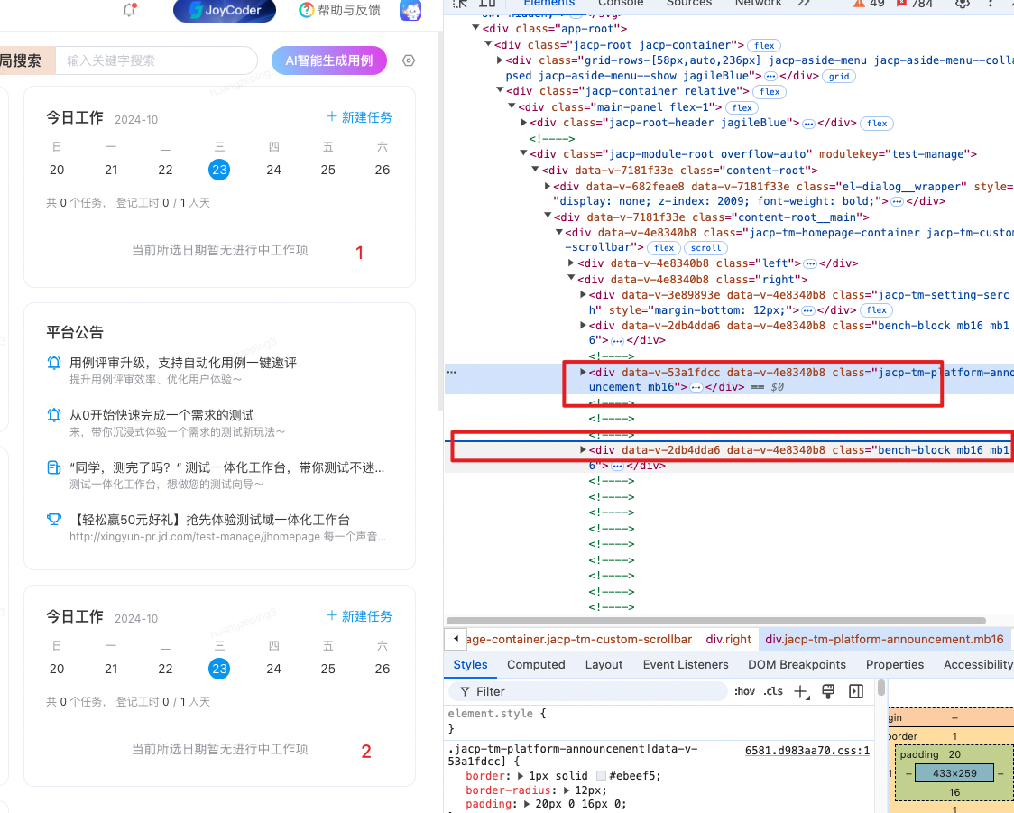This screenshot has height=813, width=1014.
Task: Toggle the :hov element state panel
Action: tap(744, 691)
